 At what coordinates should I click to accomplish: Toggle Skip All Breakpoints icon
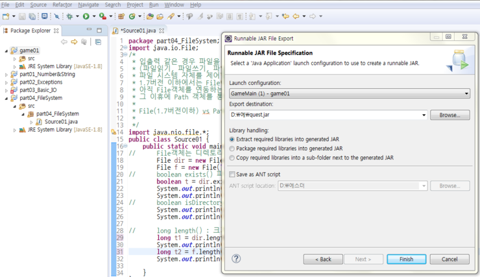click(56, 16)
